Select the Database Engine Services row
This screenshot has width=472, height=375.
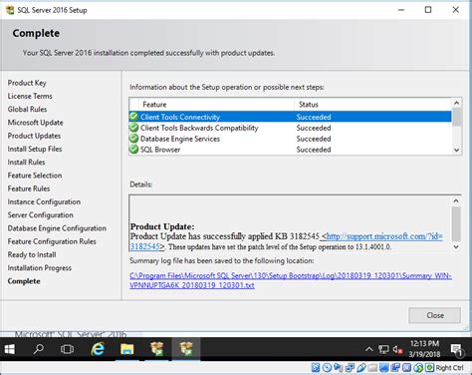[x=290, y=139]
